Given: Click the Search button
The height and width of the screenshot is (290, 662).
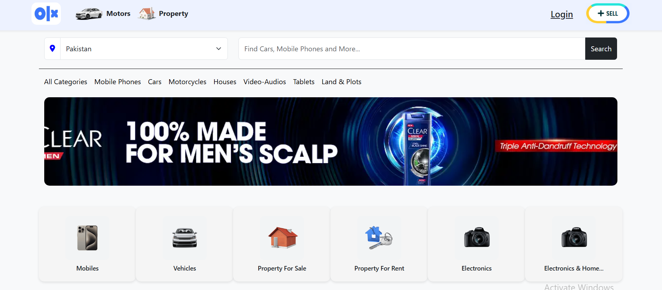Looking at the screenshot, I should (x=601, y=49).
